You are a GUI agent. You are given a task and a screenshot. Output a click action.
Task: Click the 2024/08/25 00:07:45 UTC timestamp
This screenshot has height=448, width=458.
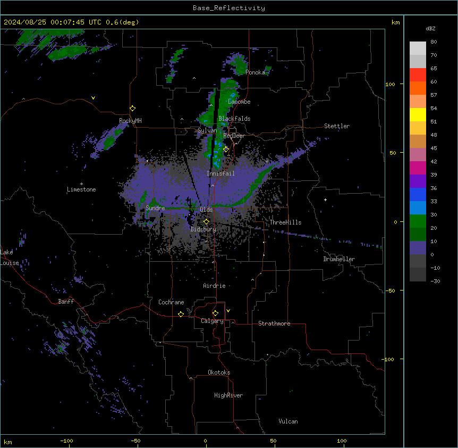(x=53, y=22)
